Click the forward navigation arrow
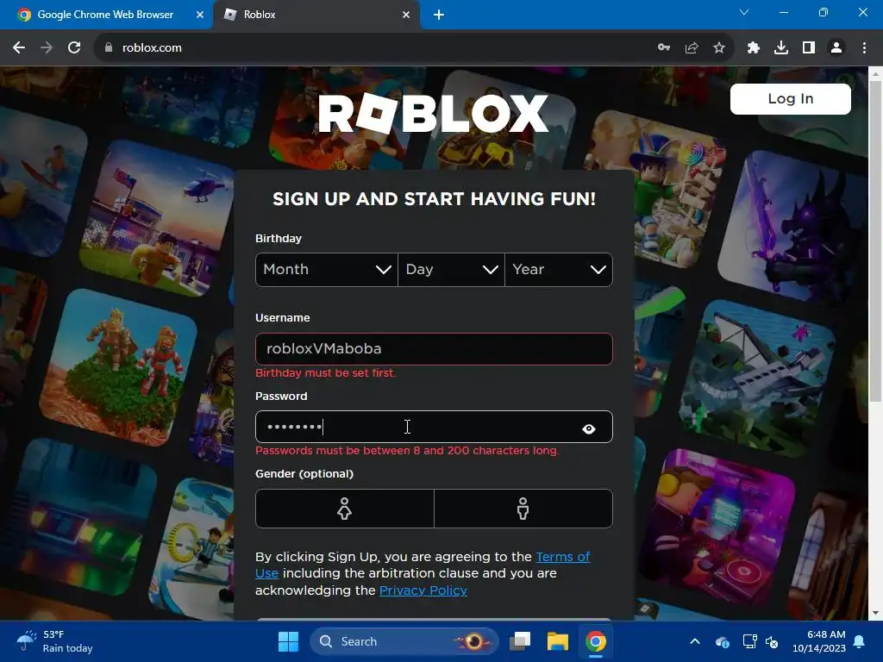The image size is (883, 662). coord(47,48)
